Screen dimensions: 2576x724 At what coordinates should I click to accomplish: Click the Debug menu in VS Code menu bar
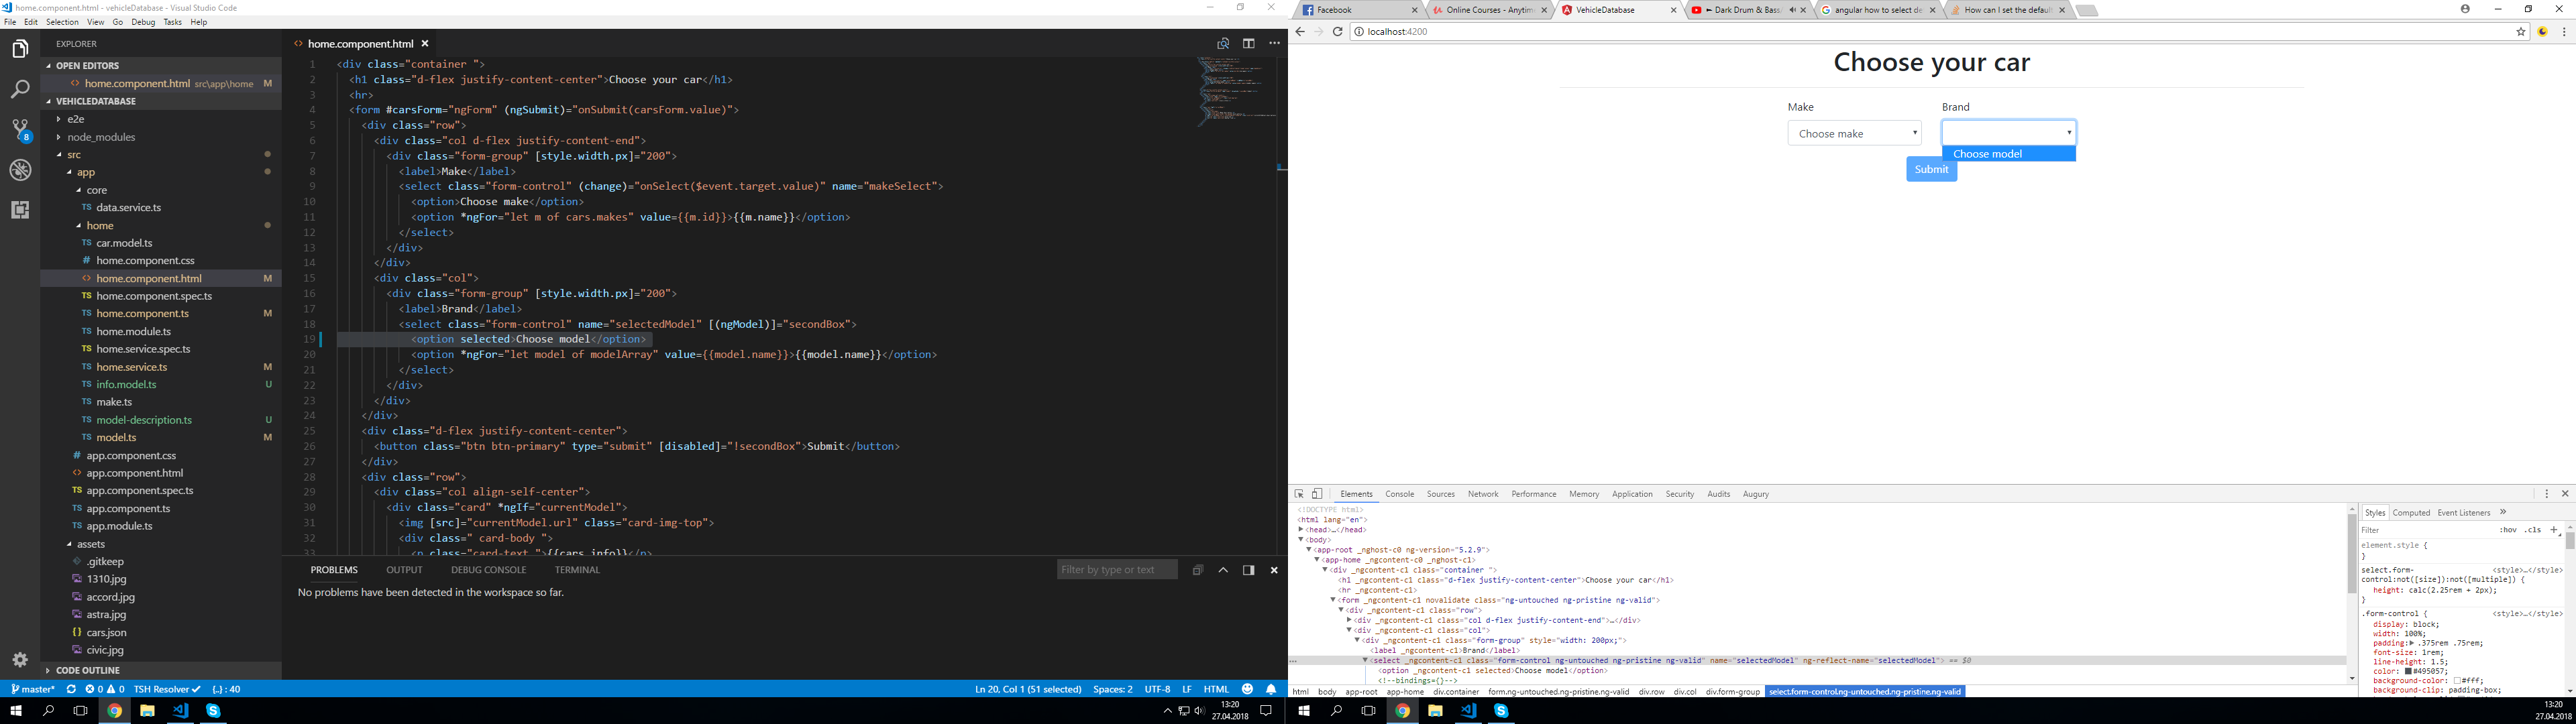(x=143, y=21)
